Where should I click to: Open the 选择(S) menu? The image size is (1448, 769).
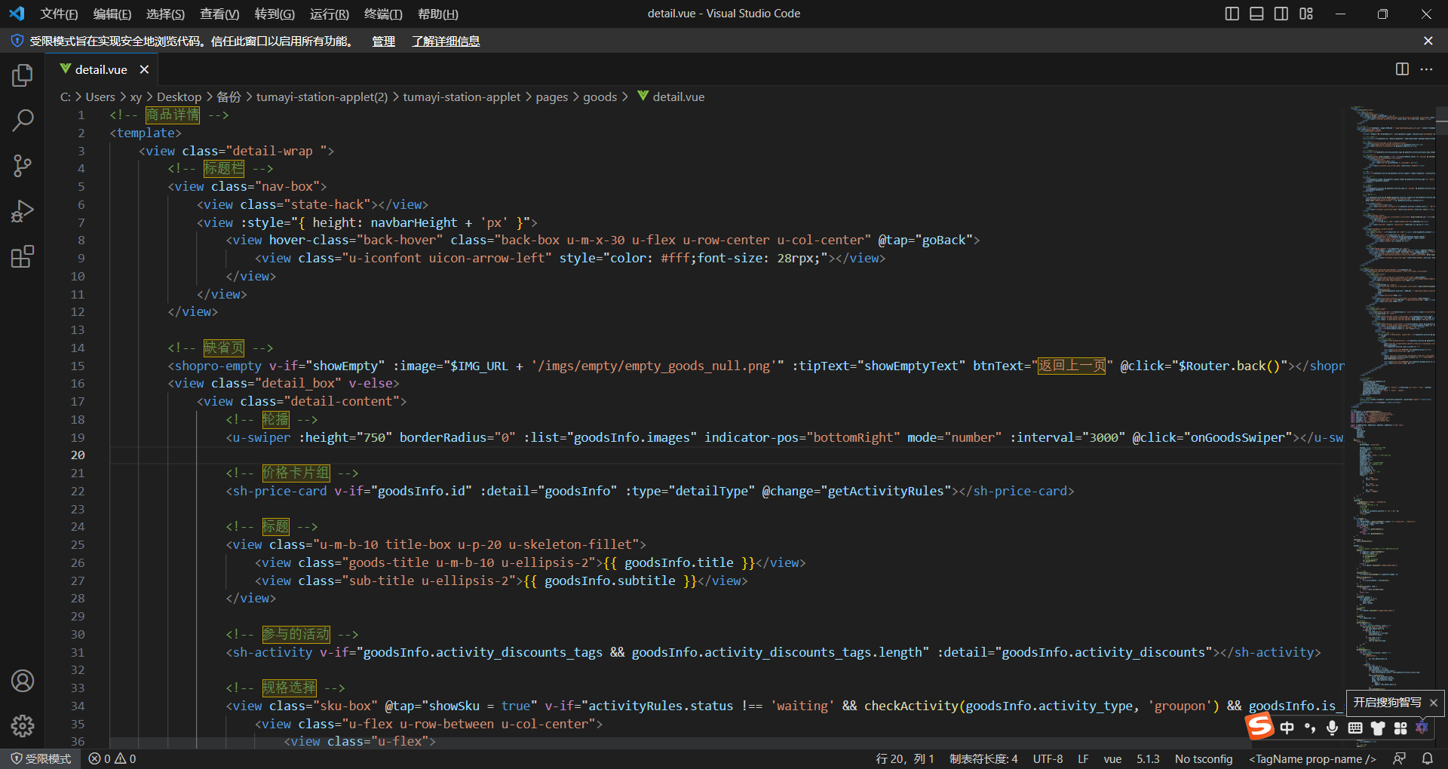tap(165, 14)
